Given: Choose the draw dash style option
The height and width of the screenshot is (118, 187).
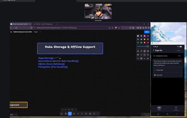Looking at the screenshot, I should click(x=138, y=55).
